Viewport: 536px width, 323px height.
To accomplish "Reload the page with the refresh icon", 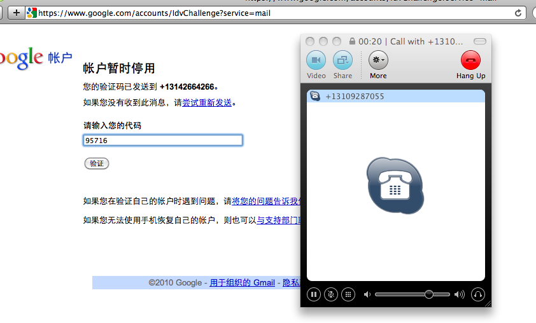I will tap(518, 13).
